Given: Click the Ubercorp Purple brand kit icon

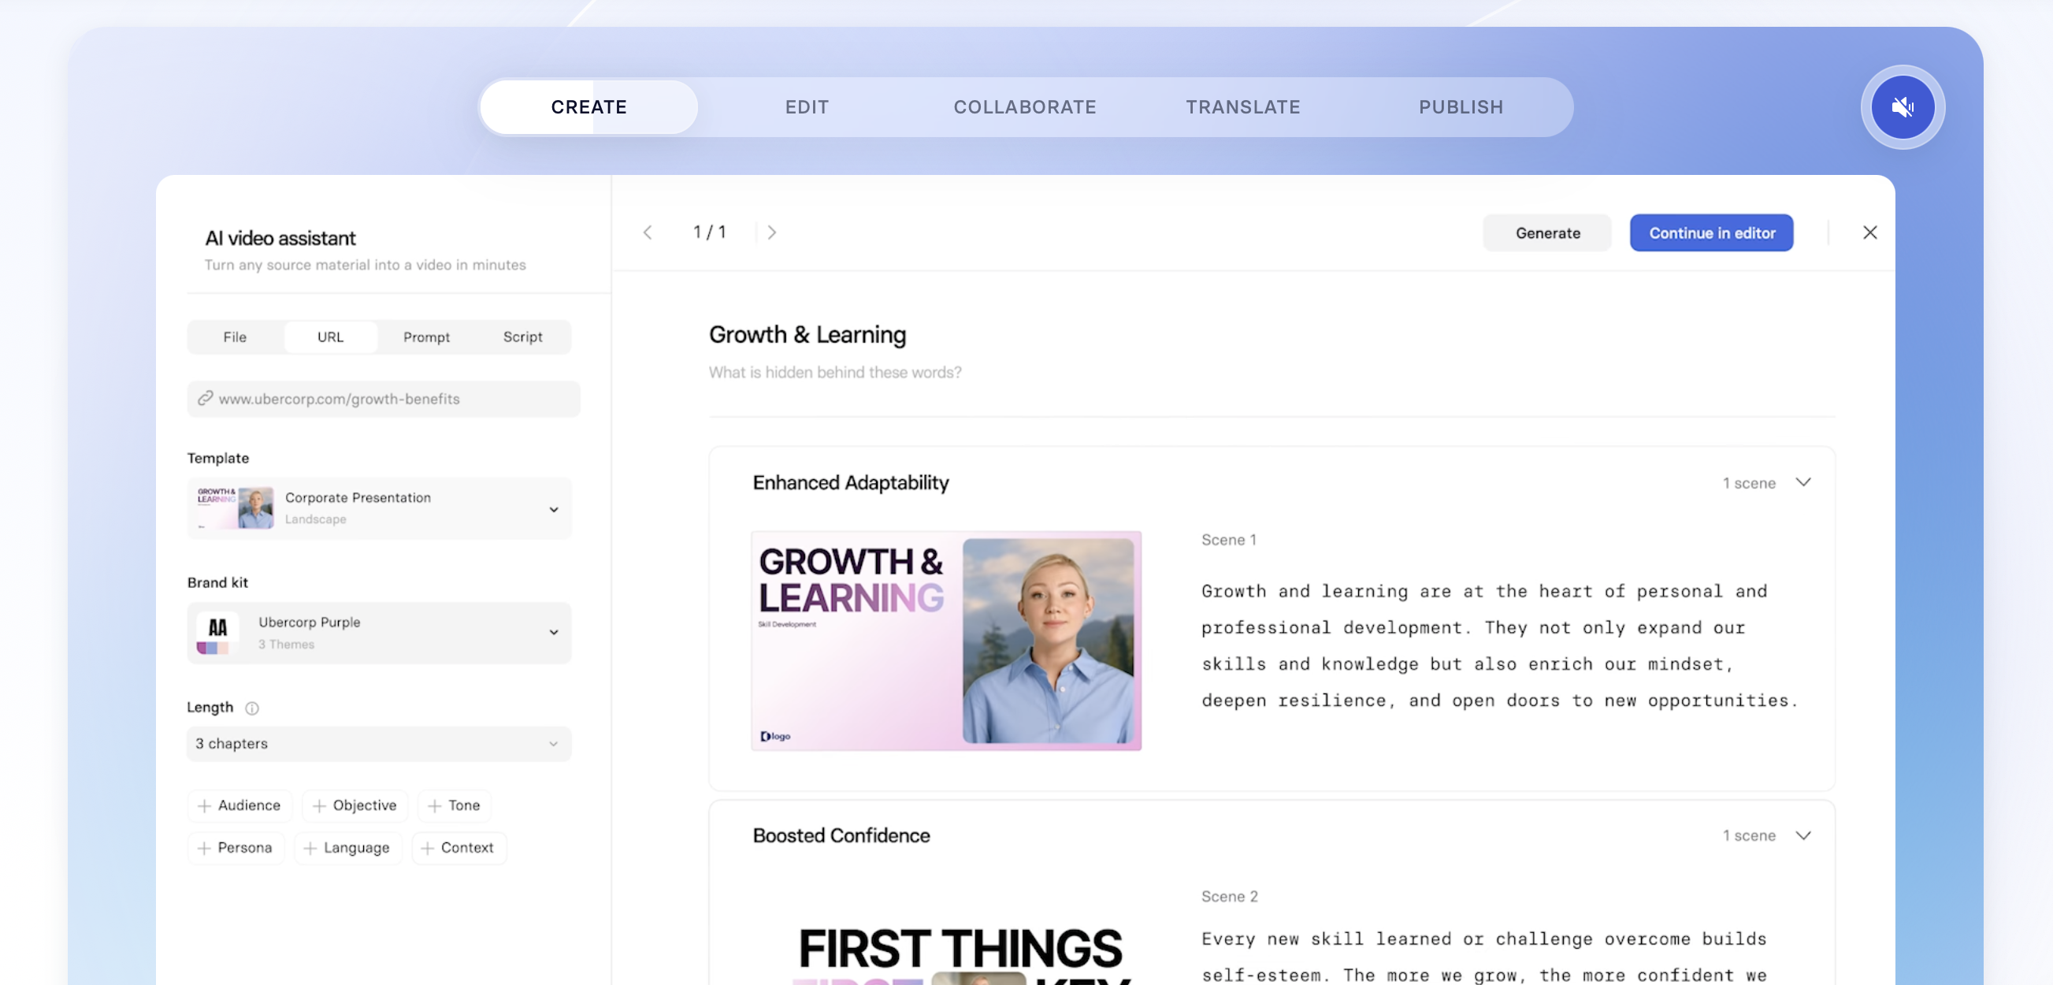Looking at the screenshot, I should [217, 634].
